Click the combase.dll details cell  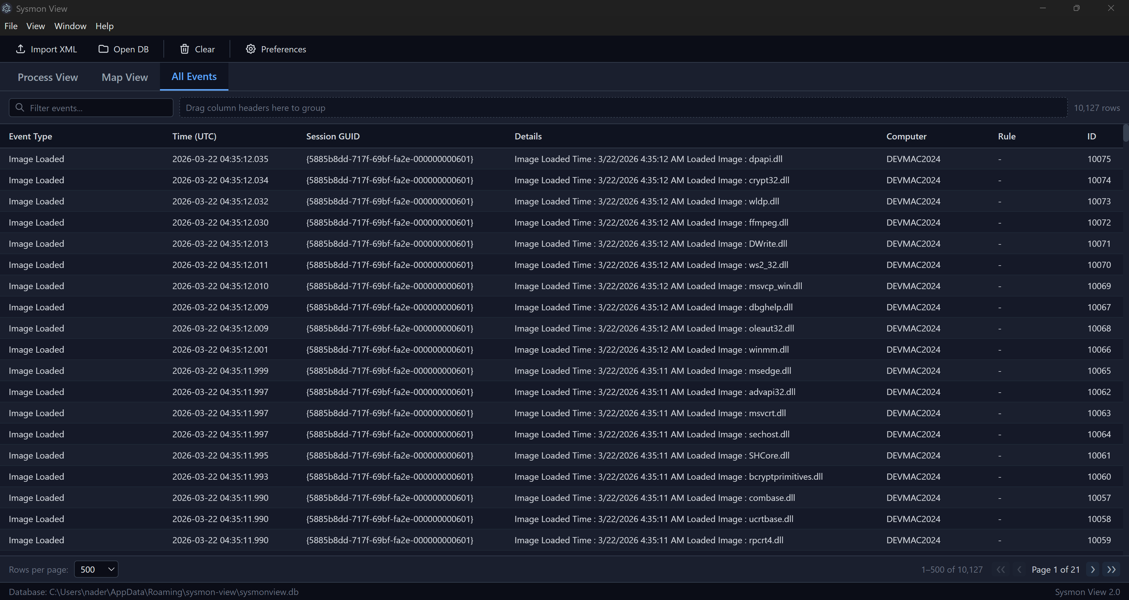[x=655, y=498]
